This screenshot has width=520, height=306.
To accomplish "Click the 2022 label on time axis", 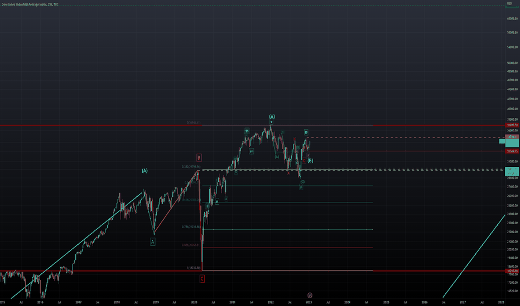I will (271, 302).
